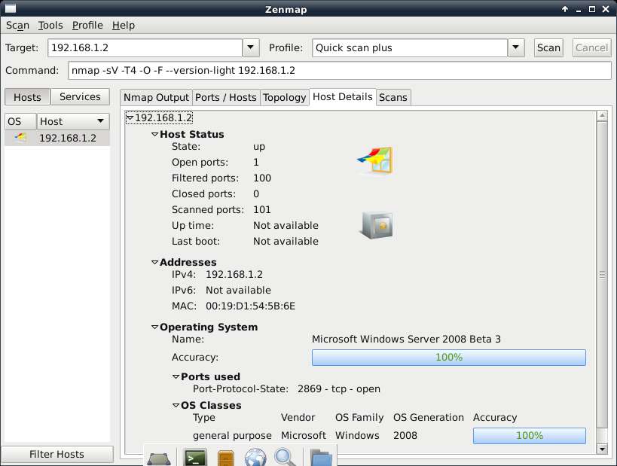The height and width of the screenshot is (466, 617).
Task: Select the Services toggle button
Action: 80,97
